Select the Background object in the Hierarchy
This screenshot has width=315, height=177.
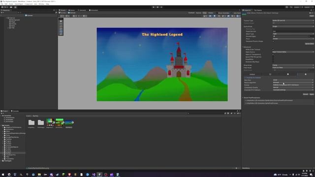tap(15, 20)
